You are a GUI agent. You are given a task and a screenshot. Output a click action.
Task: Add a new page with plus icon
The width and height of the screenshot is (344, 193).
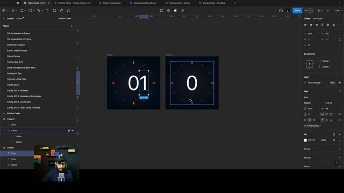71,26
